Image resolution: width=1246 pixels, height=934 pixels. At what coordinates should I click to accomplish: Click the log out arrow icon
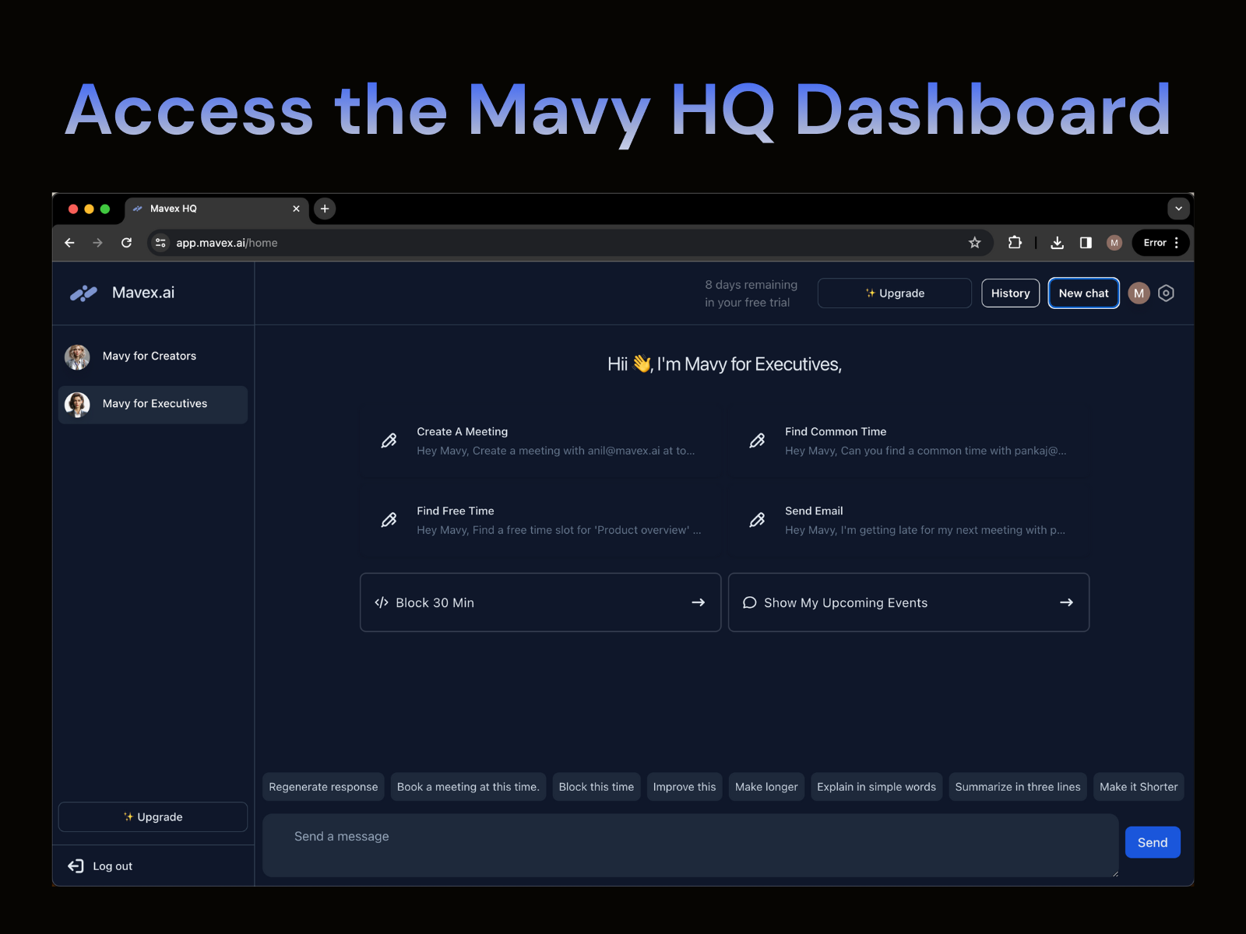(76, 866)
